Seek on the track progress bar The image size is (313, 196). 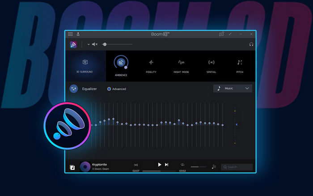pos(159,171)
